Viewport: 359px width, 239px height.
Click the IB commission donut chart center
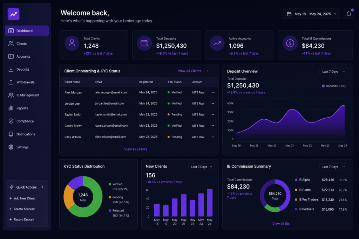coord(275,196)
